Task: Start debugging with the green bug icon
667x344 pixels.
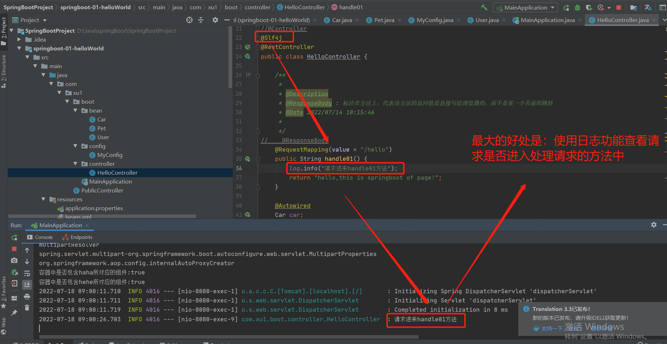Action: coord(577,7)
